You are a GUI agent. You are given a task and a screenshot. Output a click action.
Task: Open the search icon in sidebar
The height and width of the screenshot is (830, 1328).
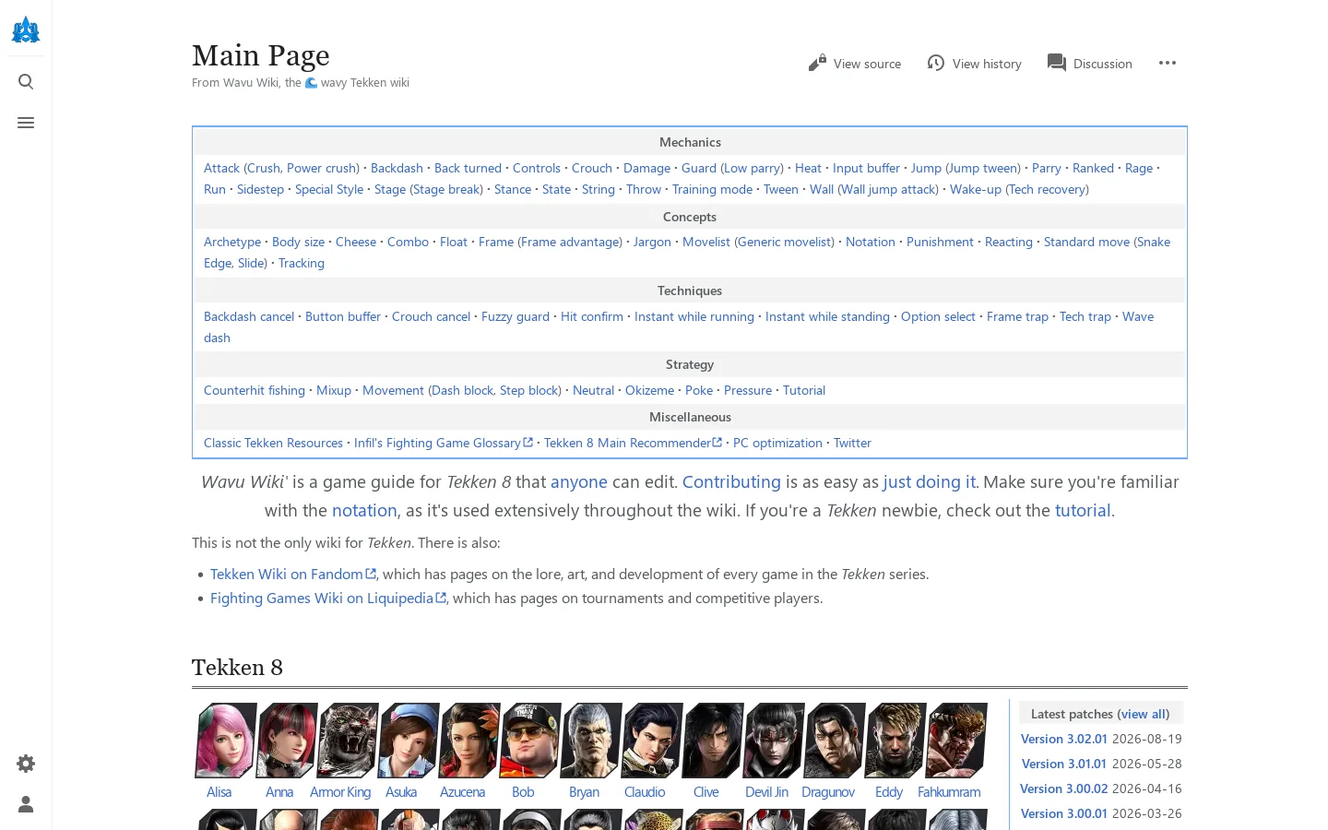tap(26, 82)
